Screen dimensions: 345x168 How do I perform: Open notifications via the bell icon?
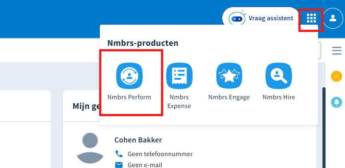[x=337, y=102]
